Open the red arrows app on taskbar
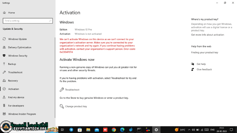 point(105,130)
